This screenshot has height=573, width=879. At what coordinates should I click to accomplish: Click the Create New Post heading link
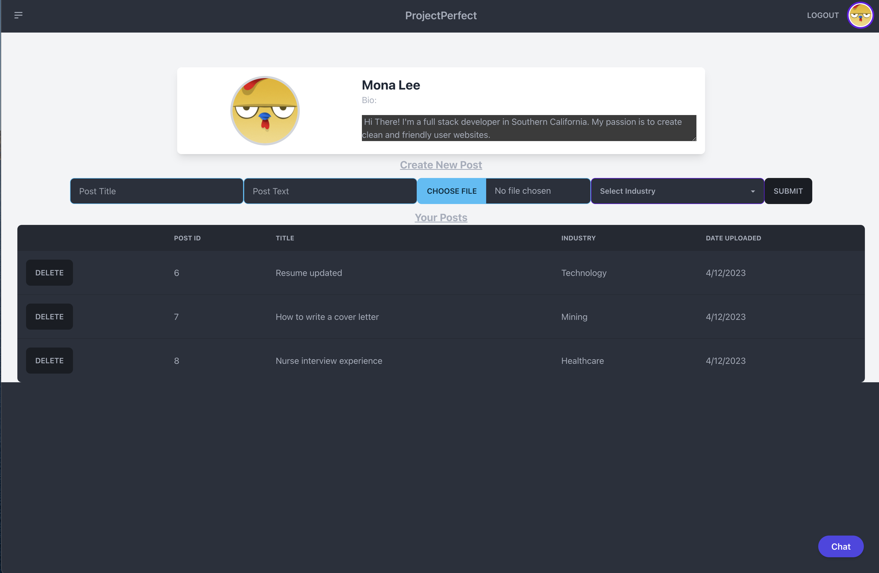click(x=441, y=165)
